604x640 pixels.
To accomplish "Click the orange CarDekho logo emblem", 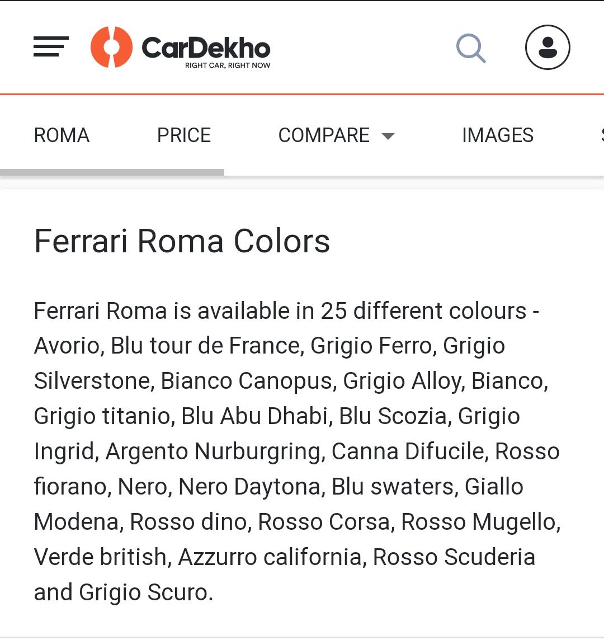I will coord(111,47).
